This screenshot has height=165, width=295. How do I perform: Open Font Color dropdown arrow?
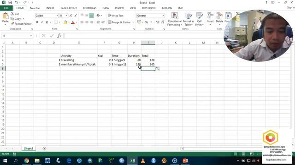76,22
